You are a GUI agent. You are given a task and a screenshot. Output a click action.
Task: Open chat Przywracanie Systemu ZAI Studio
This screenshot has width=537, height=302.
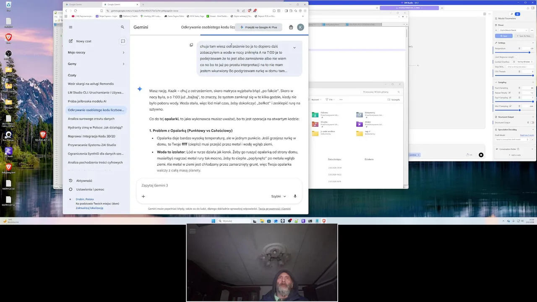pos(96,145)
